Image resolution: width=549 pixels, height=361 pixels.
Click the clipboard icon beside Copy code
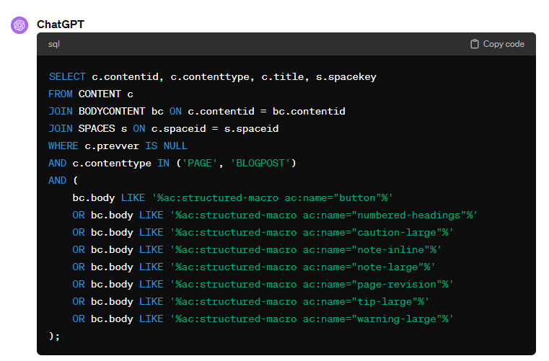coord(474,44)
